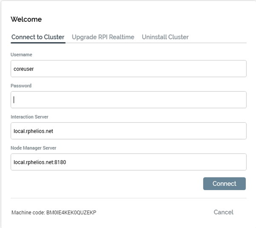Viewport: 256px width, 228px height.
Task: Click inside the empty Password field
Action: (128, 100)
